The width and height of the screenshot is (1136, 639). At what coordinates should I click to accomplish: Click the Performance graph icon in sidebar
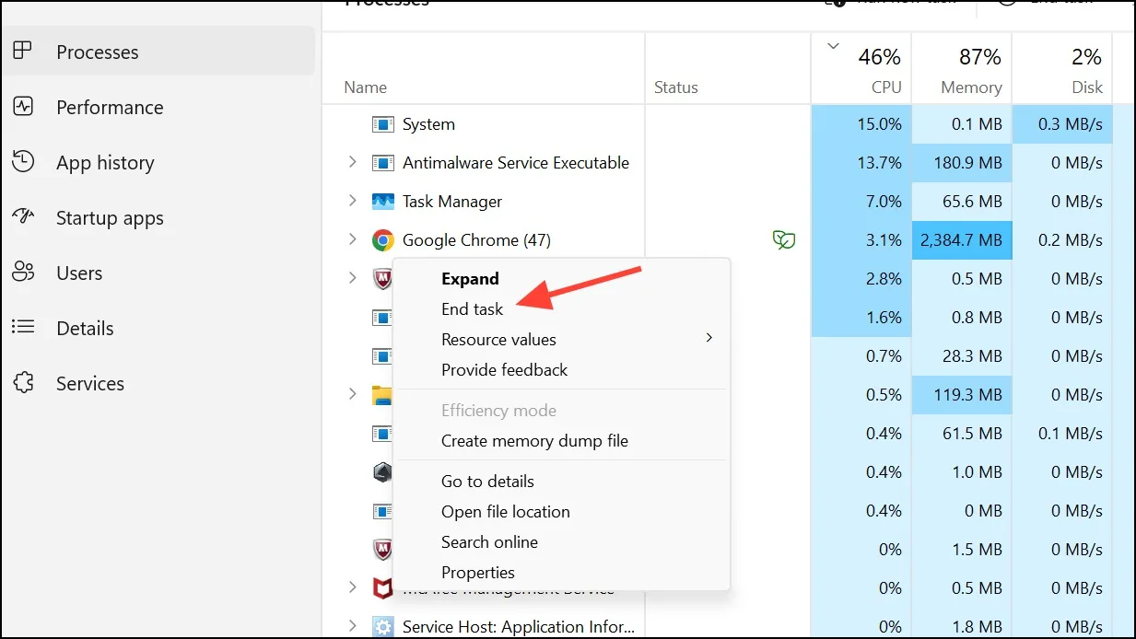(23, 107)
